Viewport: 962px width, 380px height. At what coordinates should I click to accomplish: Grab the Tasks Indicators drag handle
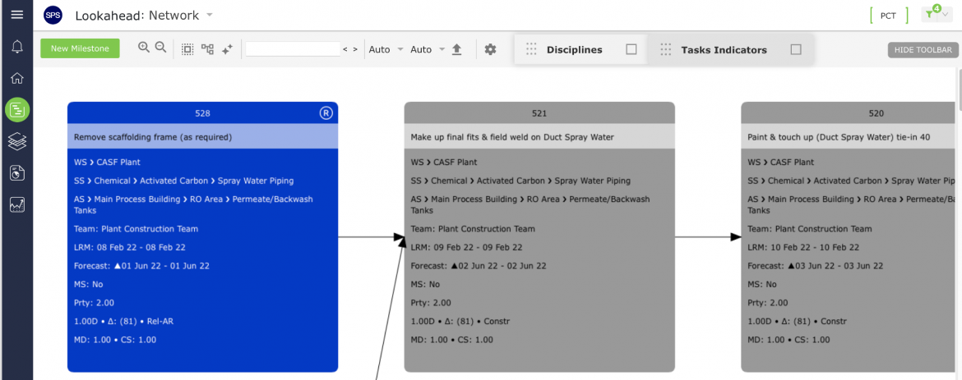(666, 49)
